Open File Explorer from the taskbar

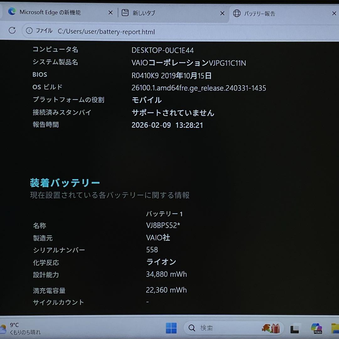click(335, 328)
